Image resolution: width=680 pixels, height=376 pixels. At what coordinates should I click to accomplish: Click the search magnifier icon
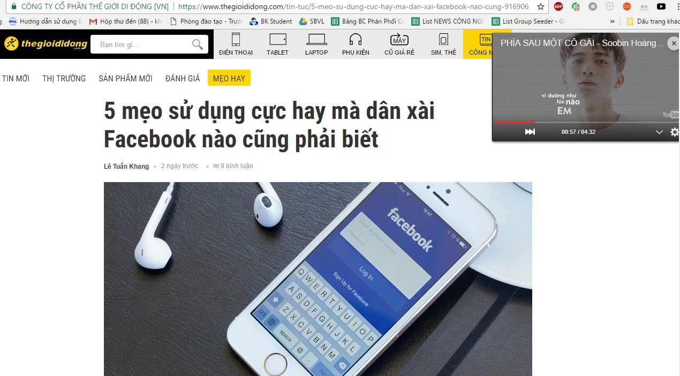tap(198, 44)
